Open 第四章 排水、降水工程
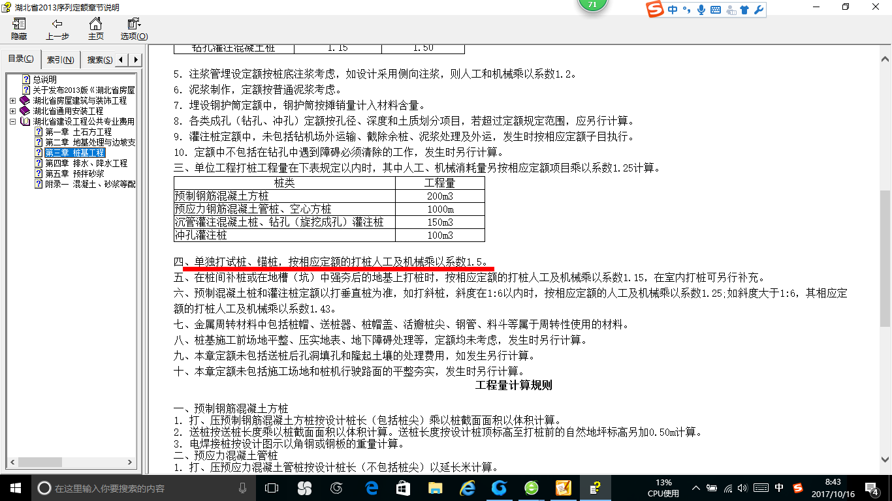The image size is (892, 501). (x=86, y=163)
